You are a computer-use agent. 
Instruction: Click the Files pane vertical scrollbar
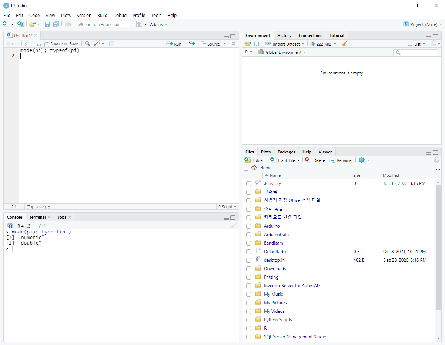coord(438,247)
